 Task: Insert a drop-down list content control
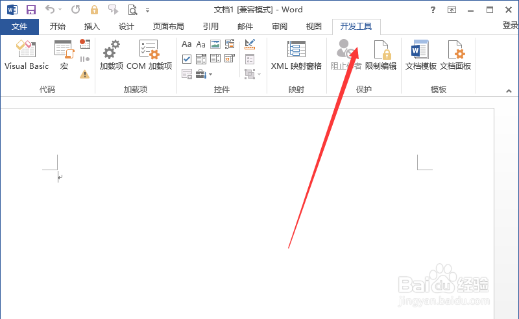point(215,58)
